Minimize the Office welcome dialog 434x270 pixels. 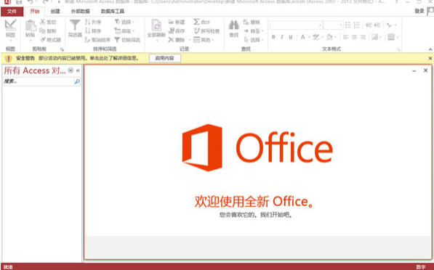coord(414,71)
